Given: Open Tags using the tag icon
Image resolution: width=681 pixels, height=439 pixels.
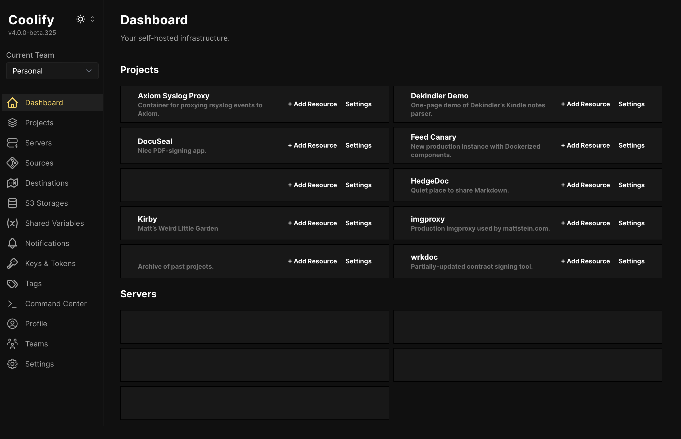Looking at the screenshot, I should (12, 283).
